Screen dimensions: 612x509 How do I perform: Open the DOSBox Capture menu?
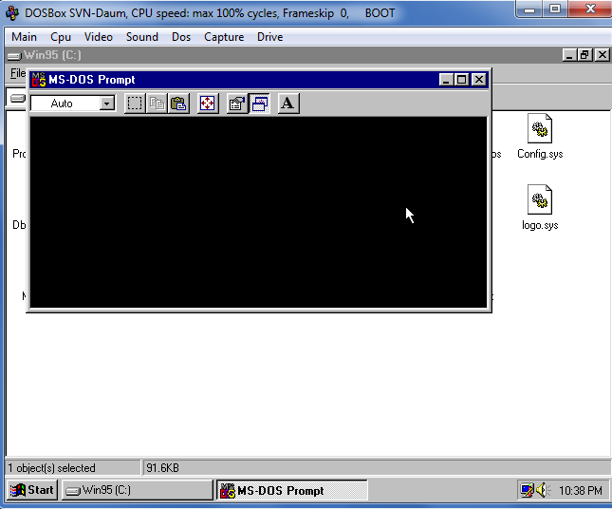click(224, 37)
